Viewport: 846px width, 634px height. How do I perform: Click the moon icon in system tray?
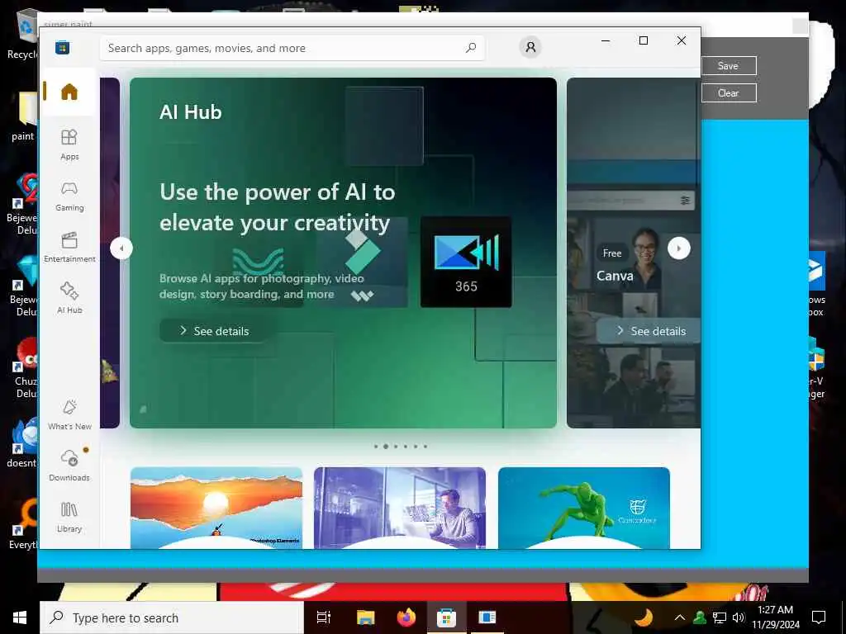[x=643, y=617]
